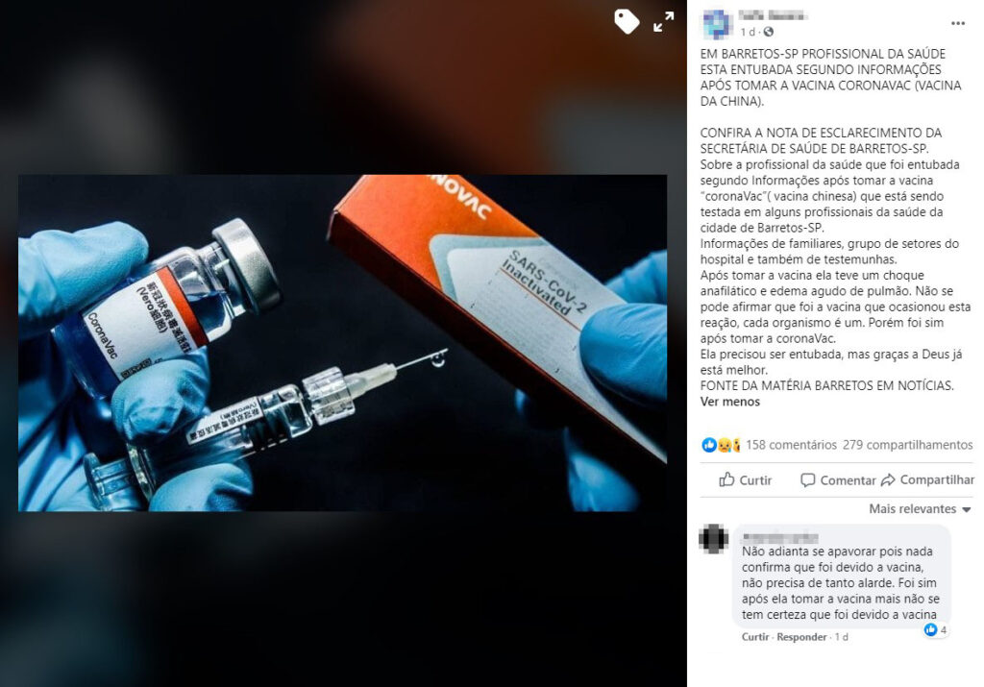Click the CoronaVac vaccine photo
This screenshot has height=687, width=984.
[343, 343]
